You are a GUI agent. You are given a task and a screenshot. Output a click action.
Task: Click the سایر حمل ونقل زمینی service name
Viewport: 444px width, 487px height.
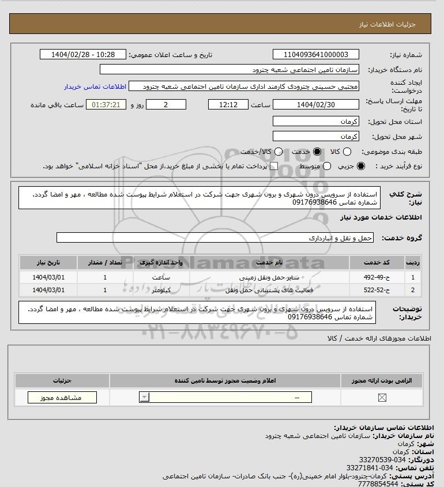(x=269, y=277)
